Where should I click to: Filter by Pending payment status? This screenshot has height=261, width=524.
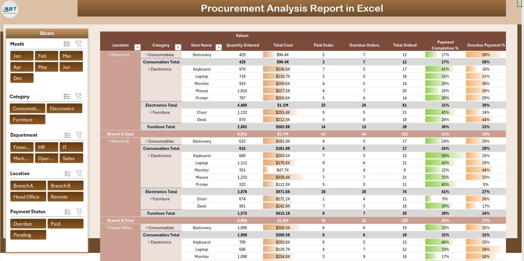tap(28, 235)
